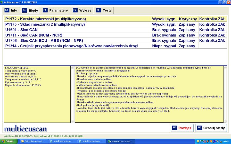Screen dimensions: 231x144
Task: Open second Install Instructions taskbar item
Action: coord(91,141)
